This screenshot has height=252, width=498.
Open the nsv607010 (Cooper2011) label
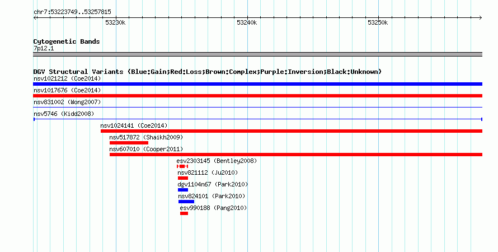146,149
